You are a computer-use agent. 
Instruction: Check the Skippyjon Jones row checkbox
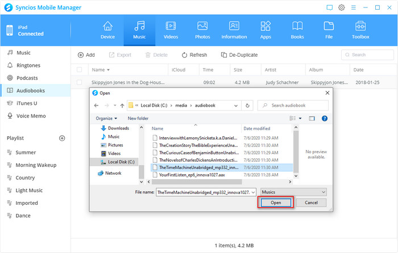79,82
